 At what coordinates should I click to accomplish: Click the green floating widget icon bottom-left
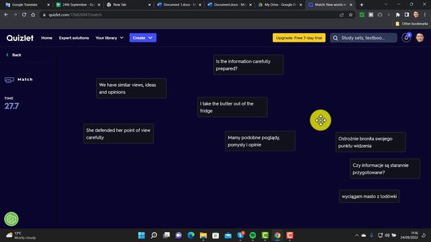11,219
